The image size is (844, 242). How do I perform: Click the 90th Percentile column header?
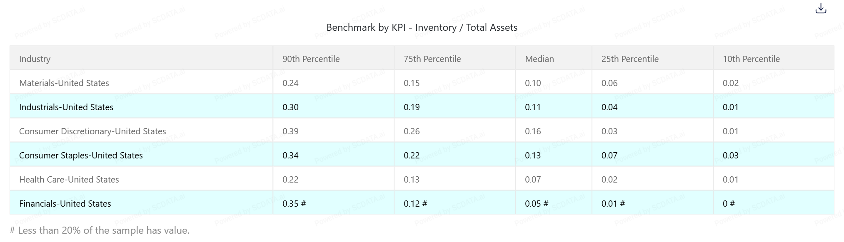pyautogui.click(x=311, y=59)
